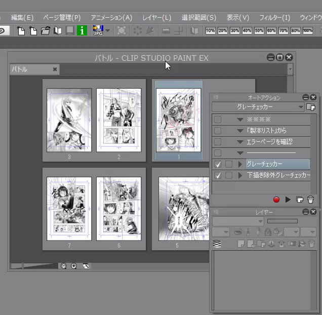Open file with the folder icon
The height and width of the screenshot is (315, 322).
pyautogui.click(x=46, y=31)
